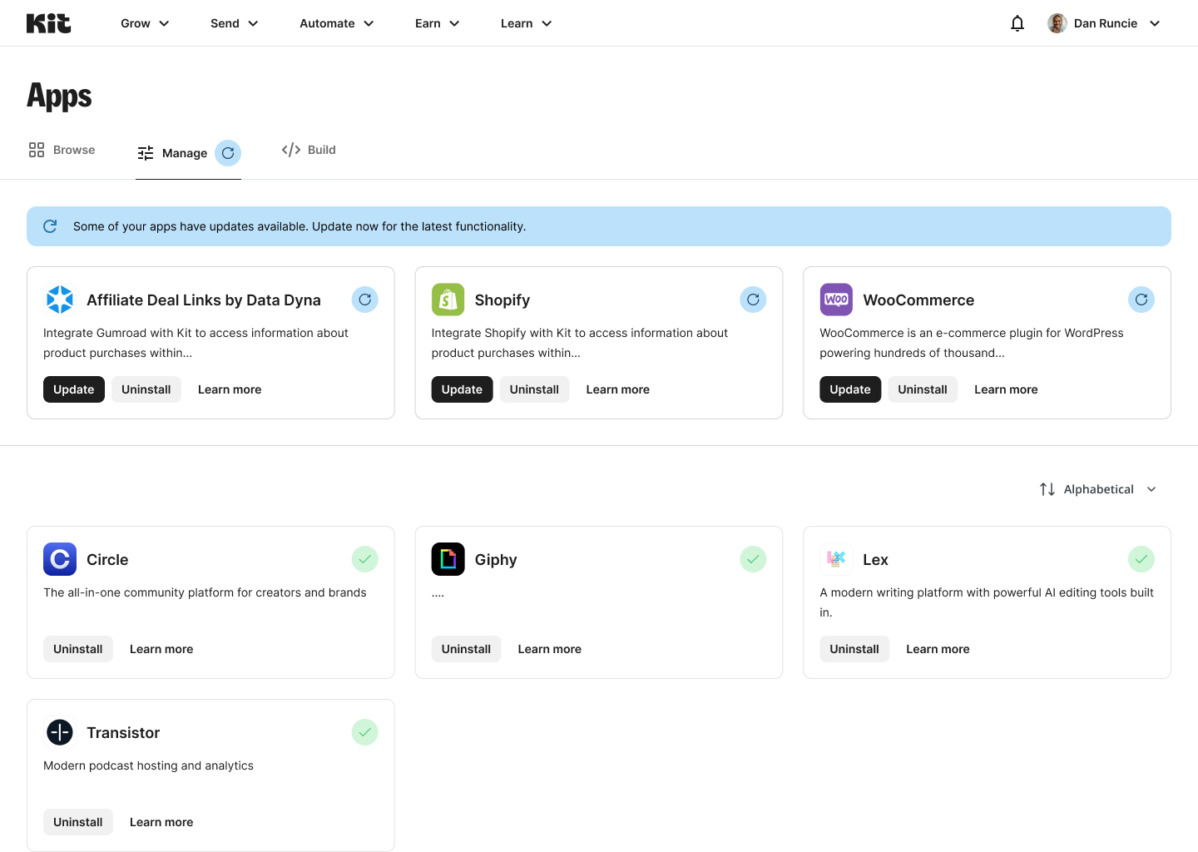The height and width of the screenshot is (852, 1198).
Task: Open the Earn dropdown menu
Action: (438, 23)
